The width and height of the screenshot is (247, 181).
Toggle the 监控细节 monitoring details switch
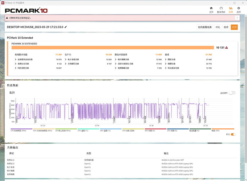[x=232, y=93]
